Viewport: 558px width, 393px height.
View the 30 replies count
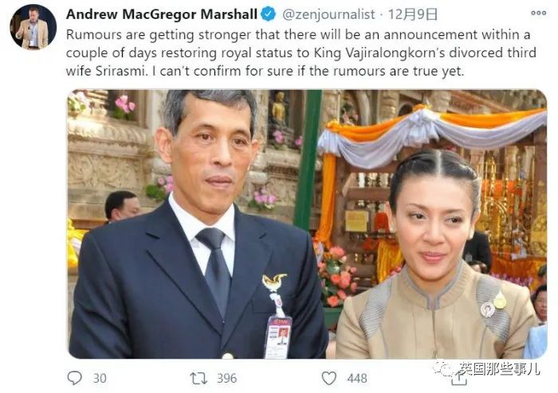pos(100,378)
